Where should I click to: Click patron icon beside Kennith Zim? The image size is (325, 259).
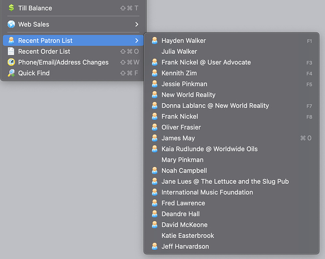(x=154, y=73)
